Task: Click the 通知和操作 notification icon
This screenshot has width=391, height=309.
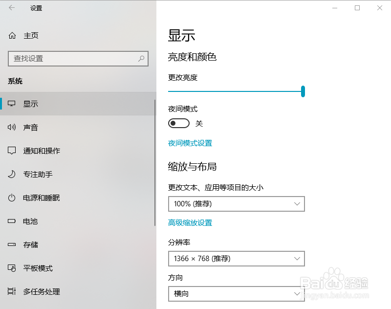Action: [12, 151]
